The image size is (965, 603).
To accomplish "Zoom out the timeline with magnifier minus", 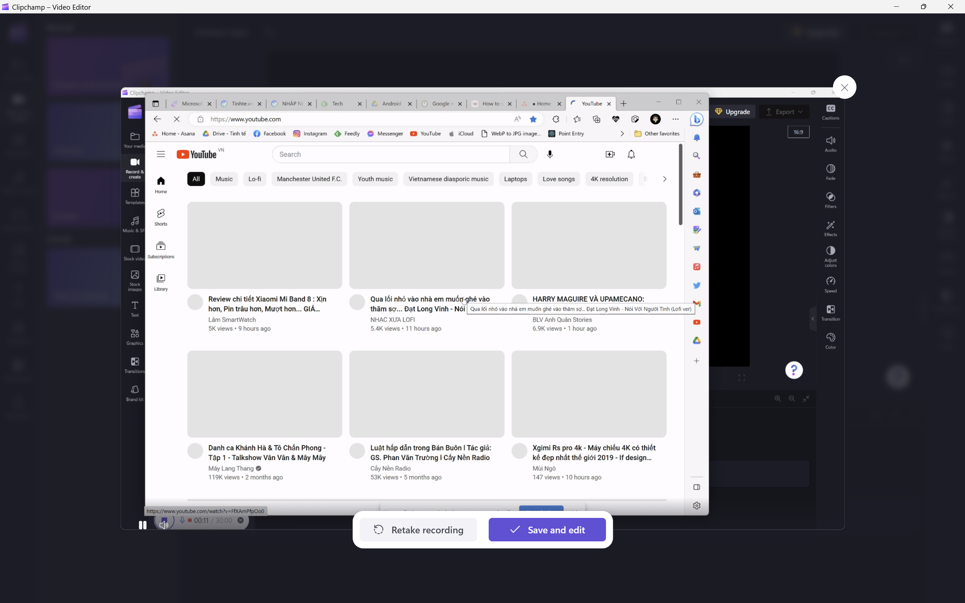I will pyautogui.click(x=792, y=398).
